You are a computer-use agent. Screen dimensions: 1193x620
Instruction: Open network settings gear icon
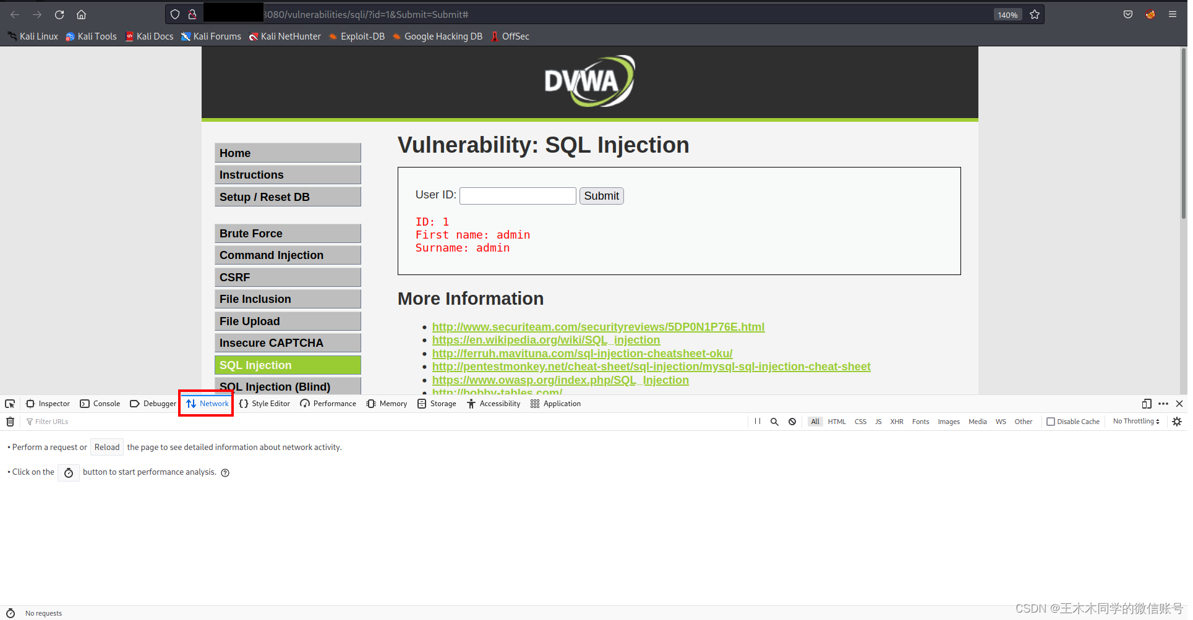point(1177,422)
